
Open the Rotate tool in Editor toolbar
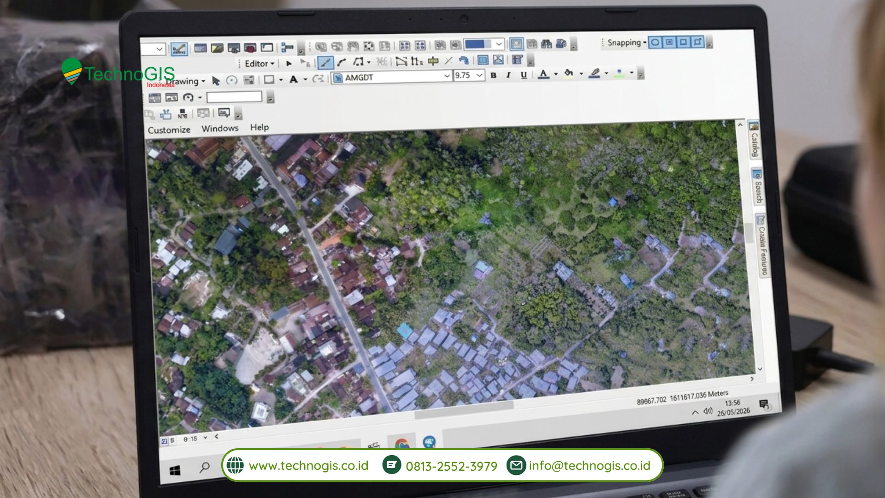464,60
